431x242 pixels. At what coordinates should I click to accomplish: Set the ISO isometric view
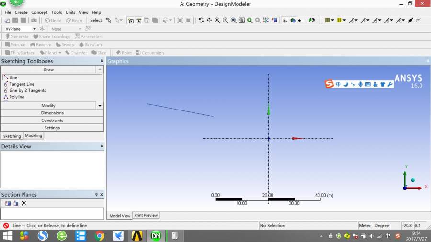(266, 20)
